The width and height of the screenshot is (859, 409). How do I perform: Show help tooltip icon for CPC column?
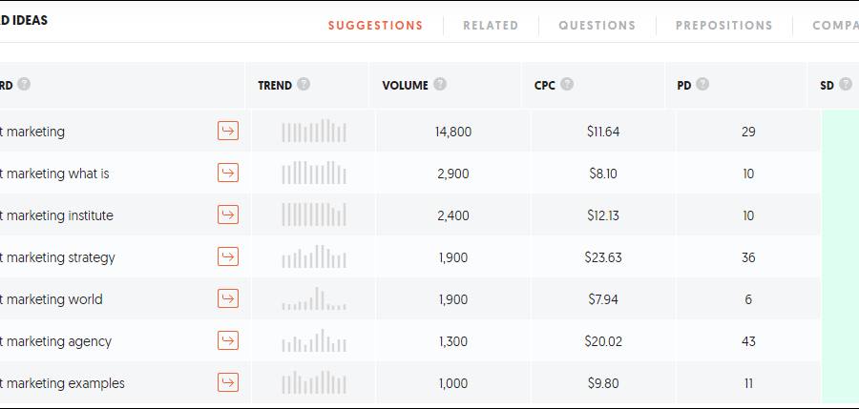click(567, 85)
